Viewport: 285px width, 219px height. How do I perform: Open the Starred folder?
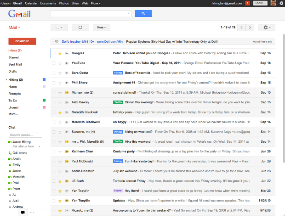tap(13, 57)
